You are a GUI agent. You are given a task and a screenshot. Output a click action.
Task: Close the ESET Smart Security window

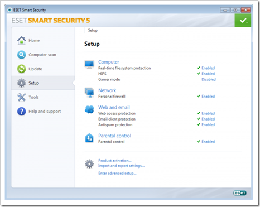(x=245, y=10)
